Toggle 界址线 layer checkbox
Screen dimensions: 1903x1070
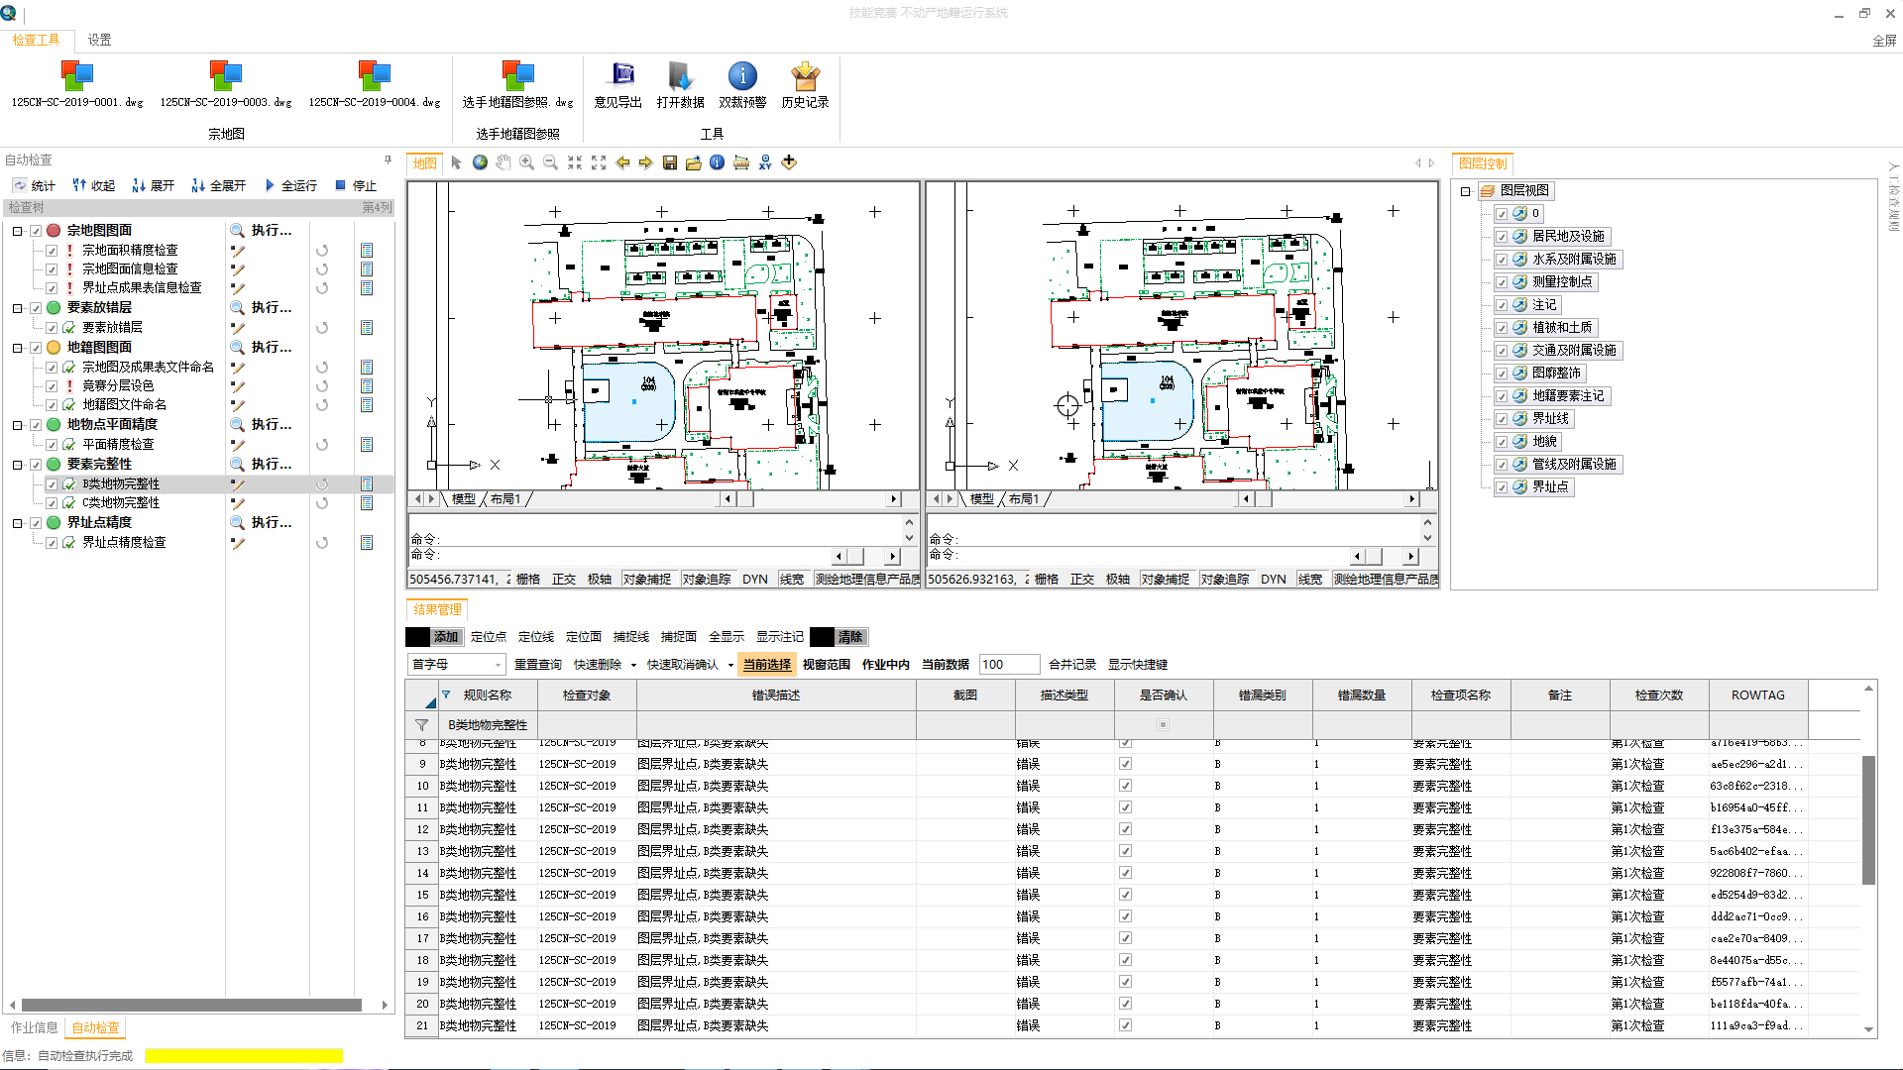pyautogui.click(x=1502, y=419)
